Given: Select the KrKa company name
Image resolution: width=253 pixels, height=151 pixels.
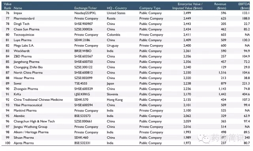Looking at the screenshot, I should point(17,94).
